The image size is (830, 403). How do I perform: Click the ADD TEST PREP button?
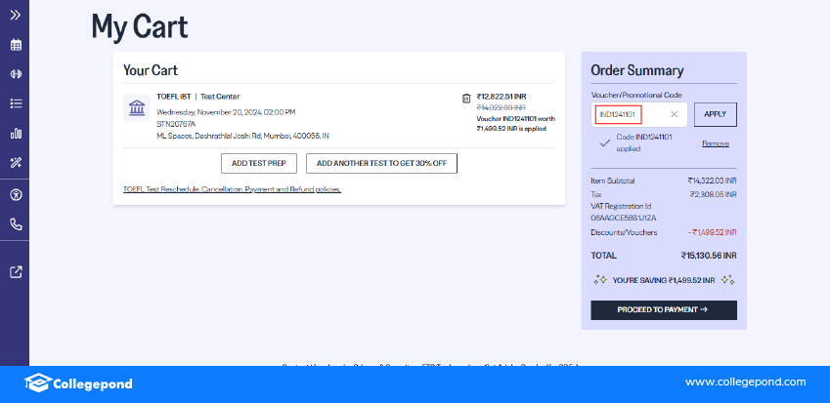tap(259, 163)
